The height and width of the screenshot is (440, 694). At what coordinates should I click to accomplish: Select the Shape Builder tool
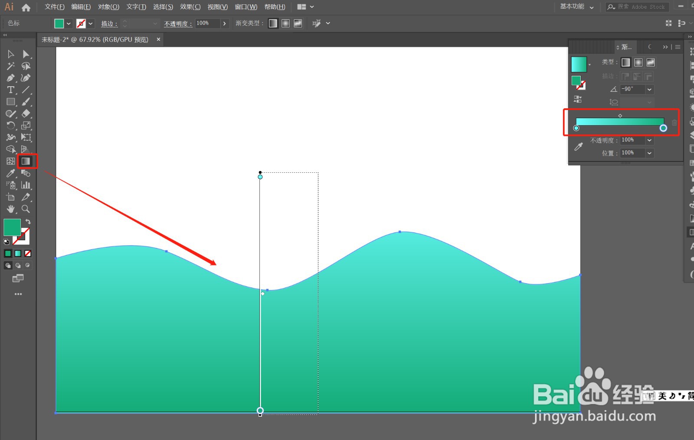[x=11, y=149]
